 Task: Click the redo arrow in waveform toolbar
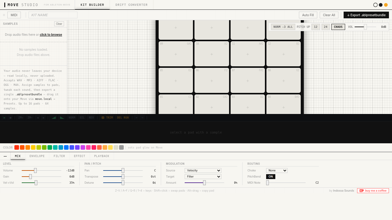pos(142,118)
